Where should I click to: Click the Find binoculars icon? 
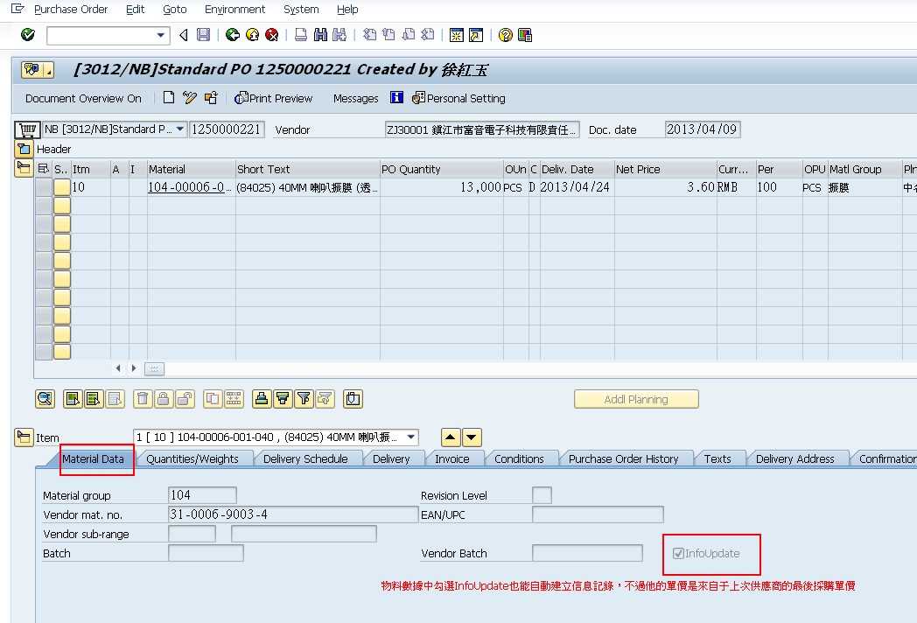[320, 35]
